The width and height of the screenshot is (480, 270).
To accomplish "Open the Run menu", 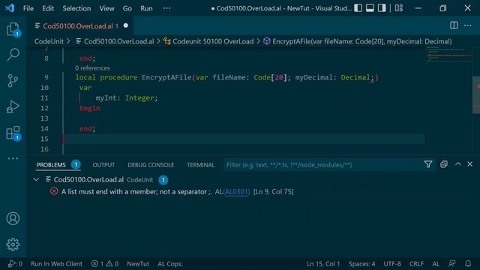I will pos(146,8).
